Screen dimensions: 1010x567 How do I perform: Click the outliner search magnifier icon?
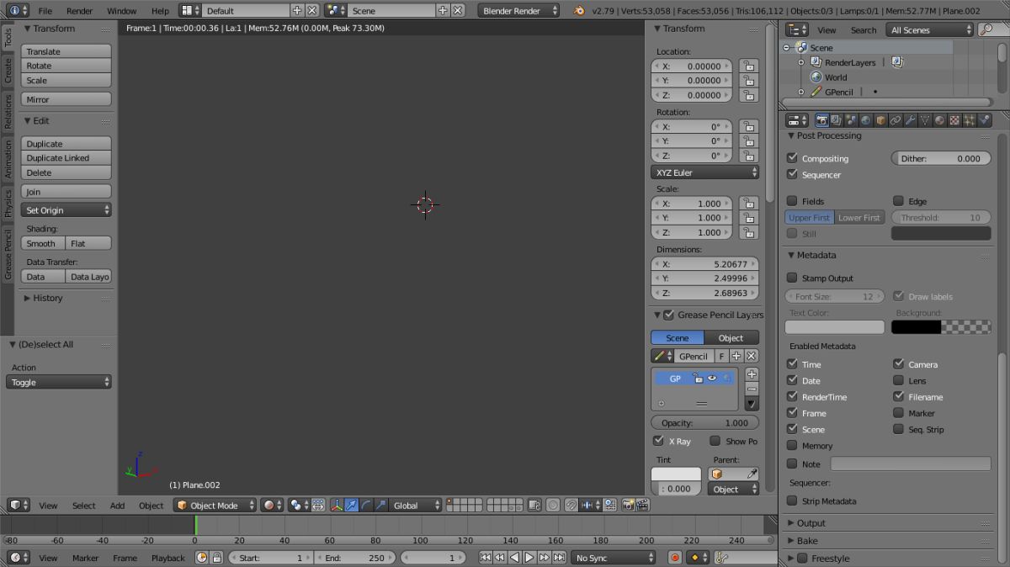986,29
